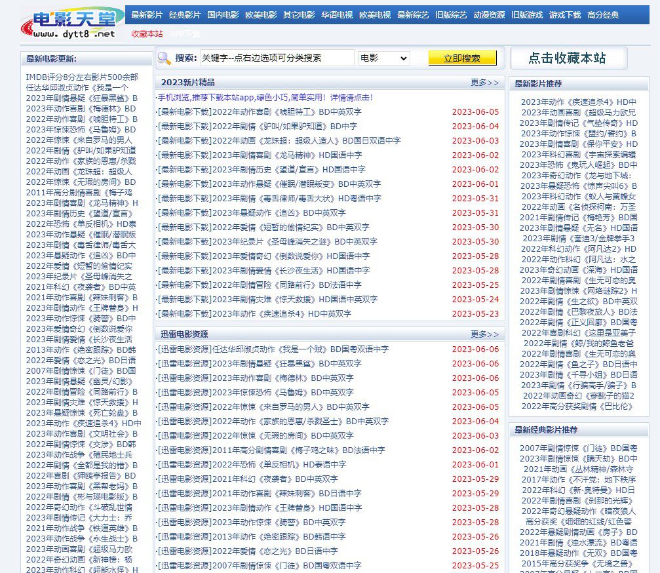The height and width of the screenshot is (573, 660).
Task: Go to 欧美电影 in navigation bar
Action: 261,14
